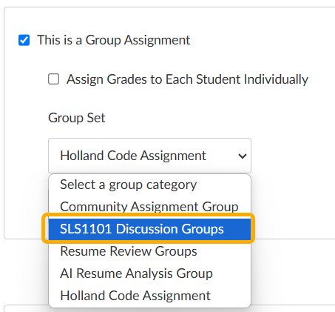Image resolution: width=335 pixels, height=312 pixels.
Task: Click the Group Set label text
Action: 77,118
